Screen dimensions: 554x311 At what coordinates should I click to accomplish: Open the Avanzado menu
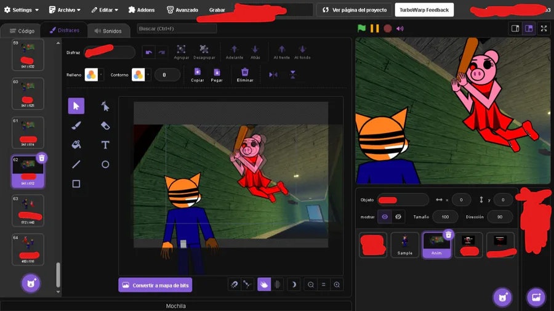tap(182, 10)
